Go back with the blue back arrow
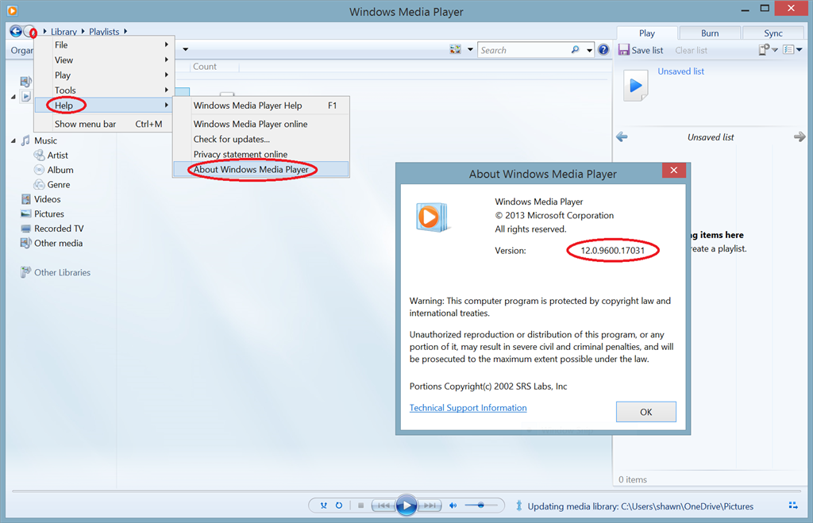The height and width of the screenshot is (523, 813). click(x=16, y=32)
